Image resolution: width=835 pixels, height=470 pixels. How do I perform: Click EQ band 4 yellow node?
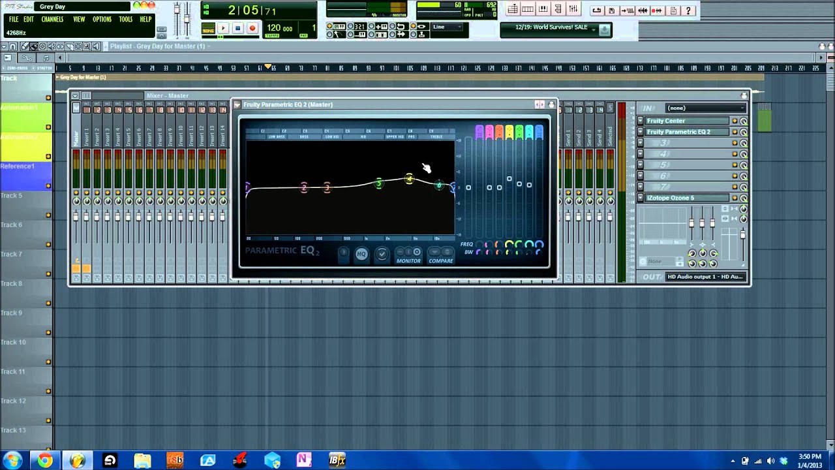pyautogui.click(x=409, y=179)
